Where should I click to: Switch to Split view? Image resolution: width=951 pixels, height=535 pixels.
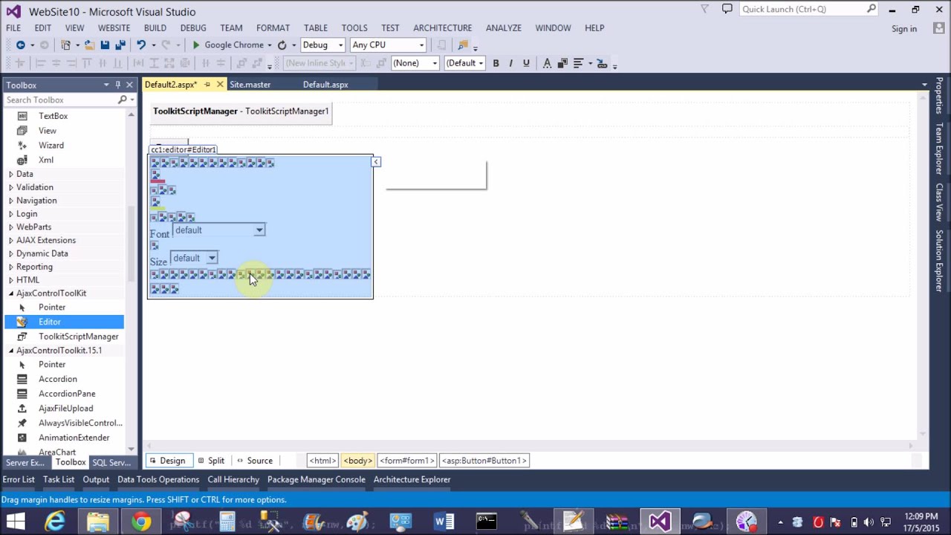pos(210,461)
